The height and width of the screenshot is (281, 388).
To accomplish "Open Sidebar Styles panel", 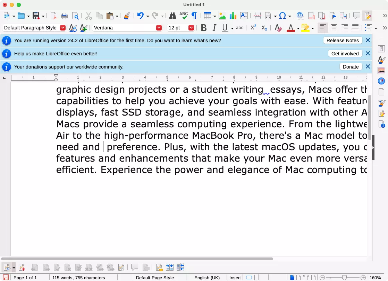I will pyautogui.click(x=381, y=60).
